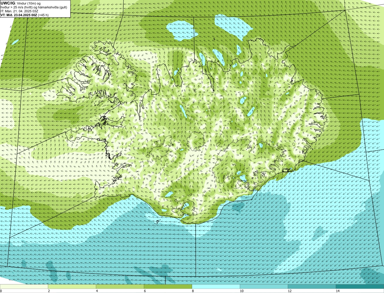Select the 'VT: Mið. 23.04.2025 00Z (+45 h)' line

[25, 15]
